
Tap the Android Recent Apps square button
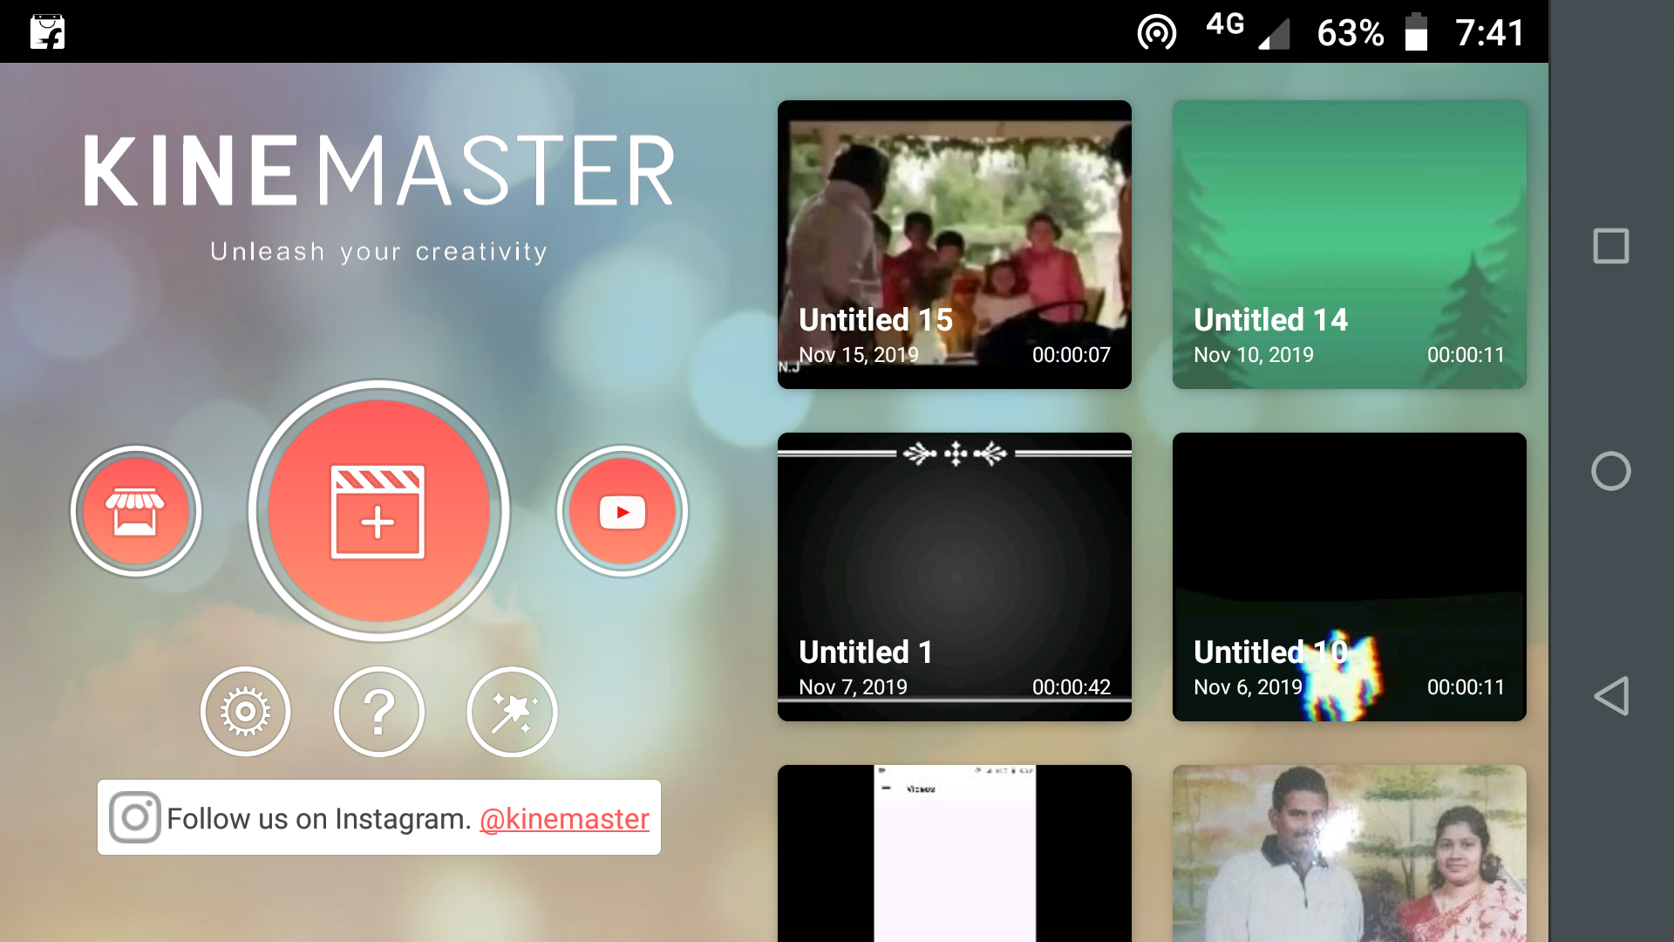[x=1611, y=246]
